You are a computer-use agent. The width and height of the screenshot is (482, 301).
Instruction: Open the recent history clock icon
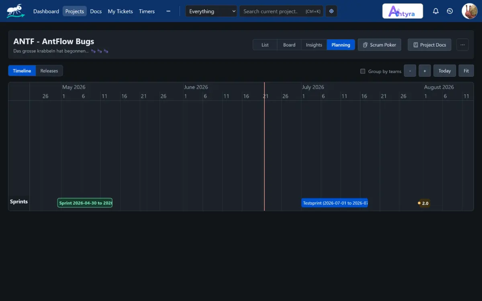click(x=450, y=11)
